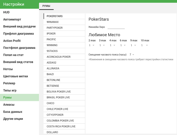Screen dimensions: 177x135
Task: Select CHILE POKER LIVE room
Action: pyautogui.click(x=64, y=109)
